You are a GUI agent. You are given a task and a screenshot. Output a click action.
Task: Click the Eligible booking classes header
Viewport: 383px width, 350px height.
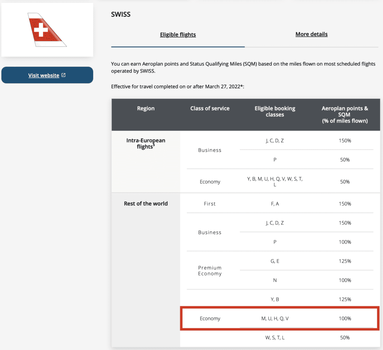[x=275, y=111]
